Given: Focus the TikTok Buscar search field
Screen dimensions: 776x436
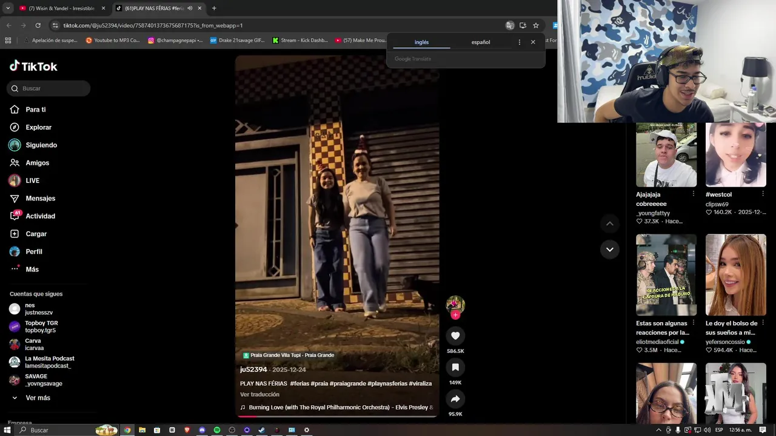Looking at the screenshot, I should pyautogui.click(x=48, y=88).
